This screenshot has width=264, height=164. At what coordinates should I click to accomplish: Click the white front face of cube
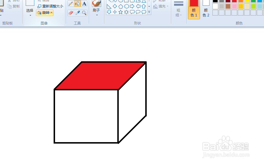pos(86,116)
